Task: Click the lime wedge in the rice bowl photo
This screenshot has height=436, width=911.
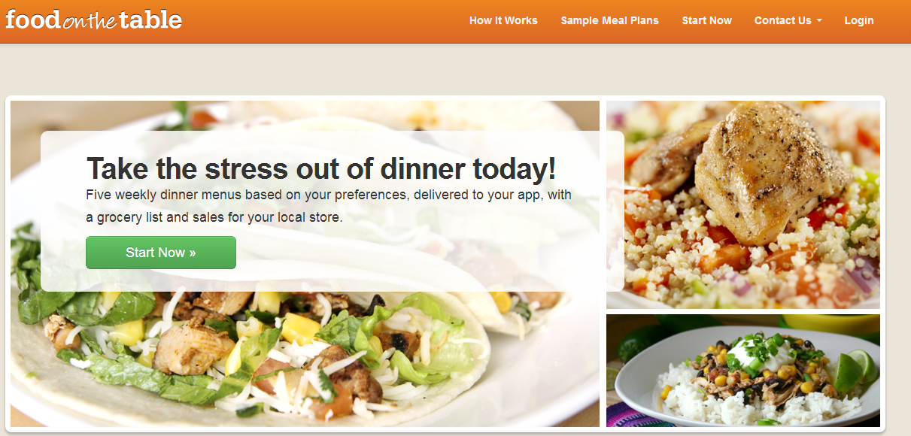Action: click(855, 368)
